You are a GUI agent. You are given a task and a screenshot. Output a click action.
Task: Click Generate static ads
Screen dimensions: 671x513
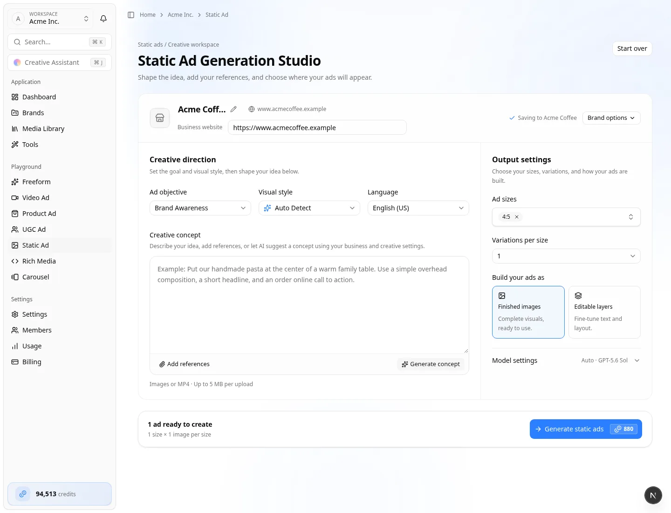(x=586, y=429)
